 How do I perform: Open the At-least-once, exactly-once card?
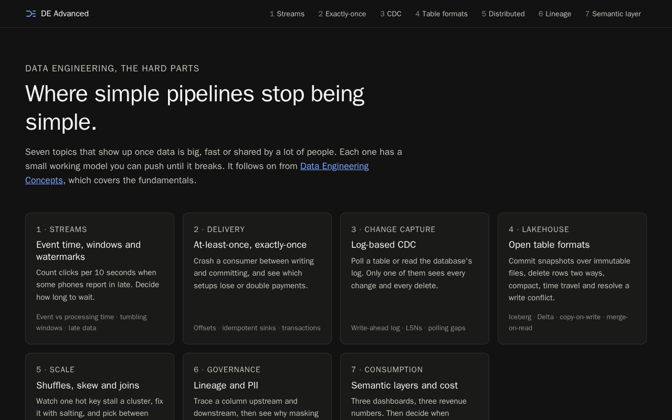click(257, 278)
